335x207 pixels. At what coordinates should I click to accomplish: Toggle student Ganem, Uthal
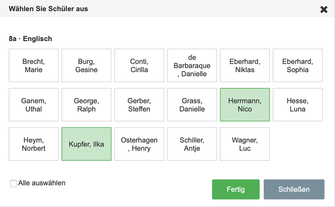coord(33,105)
